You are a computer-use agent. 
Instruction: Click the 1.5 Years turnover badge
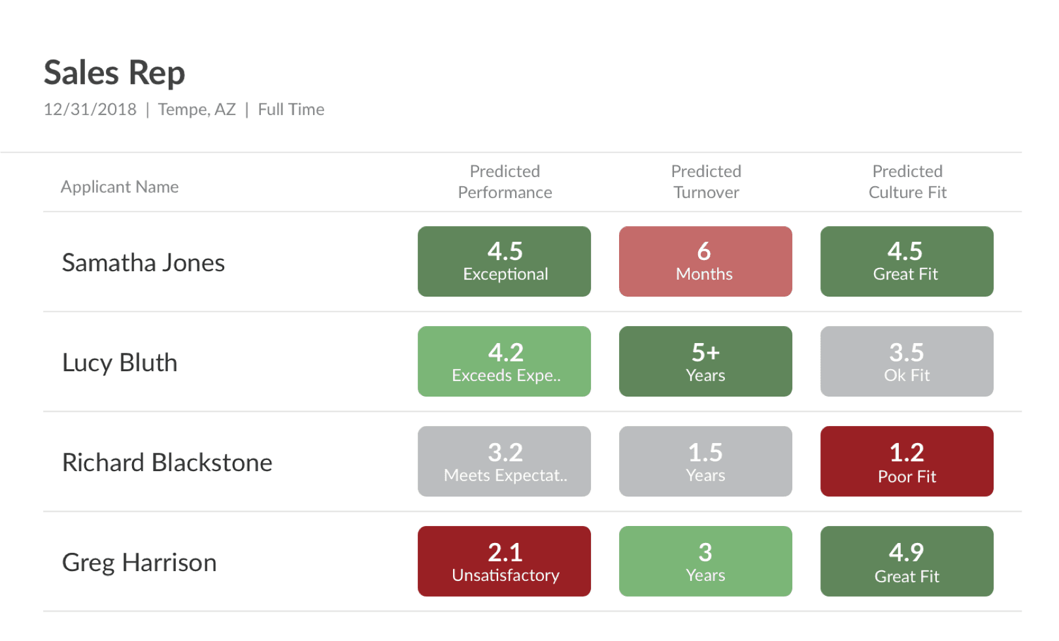[x=705, y=461]
